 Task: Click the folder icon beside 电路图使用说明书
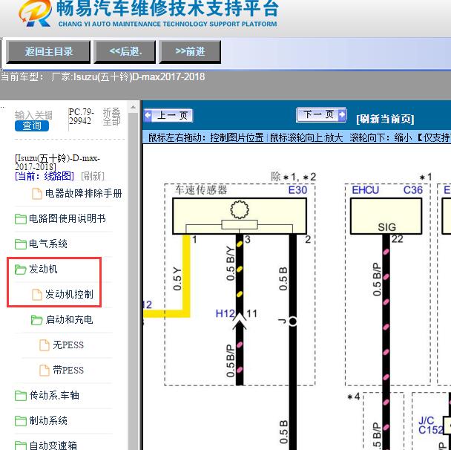[x=21, y=219]
